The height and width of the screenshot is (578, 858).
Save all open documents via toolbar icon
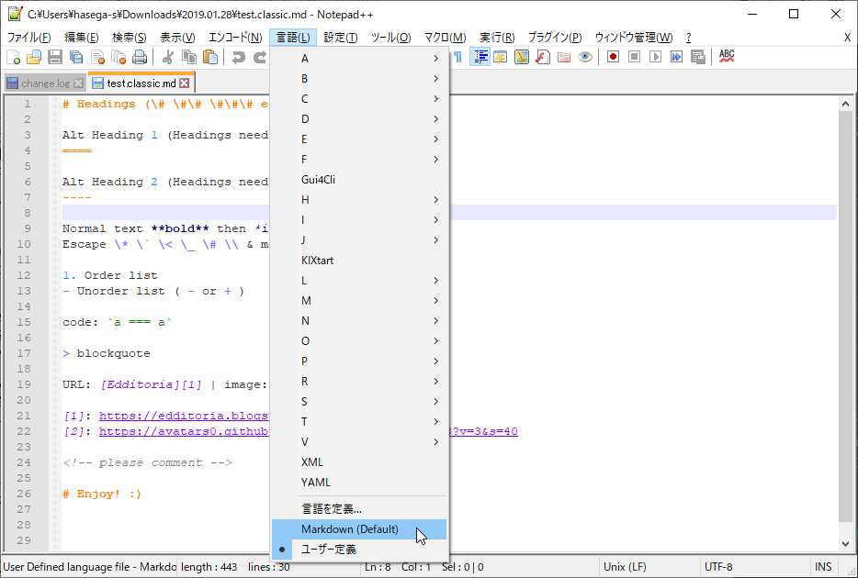coord(75,57)
